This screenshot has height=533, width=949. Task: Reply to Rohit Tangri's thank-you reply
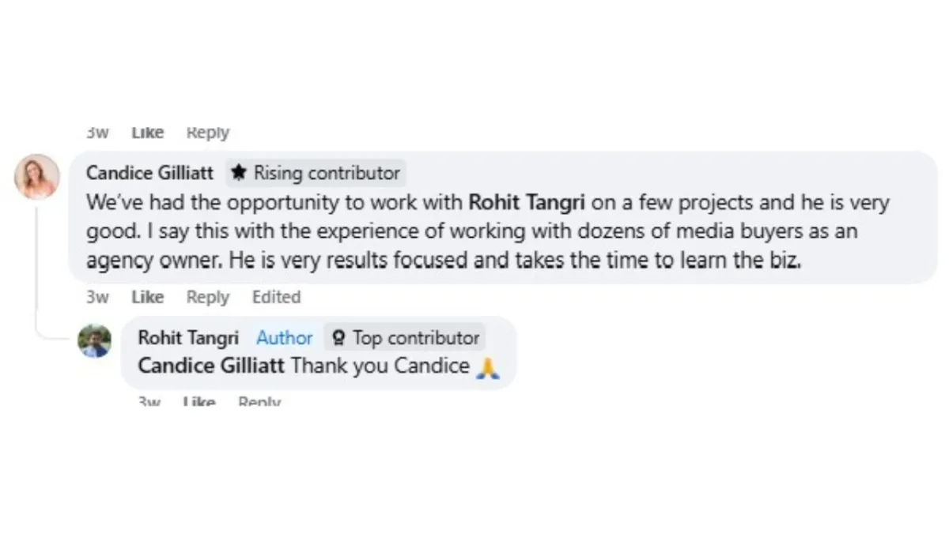(259, 401)
